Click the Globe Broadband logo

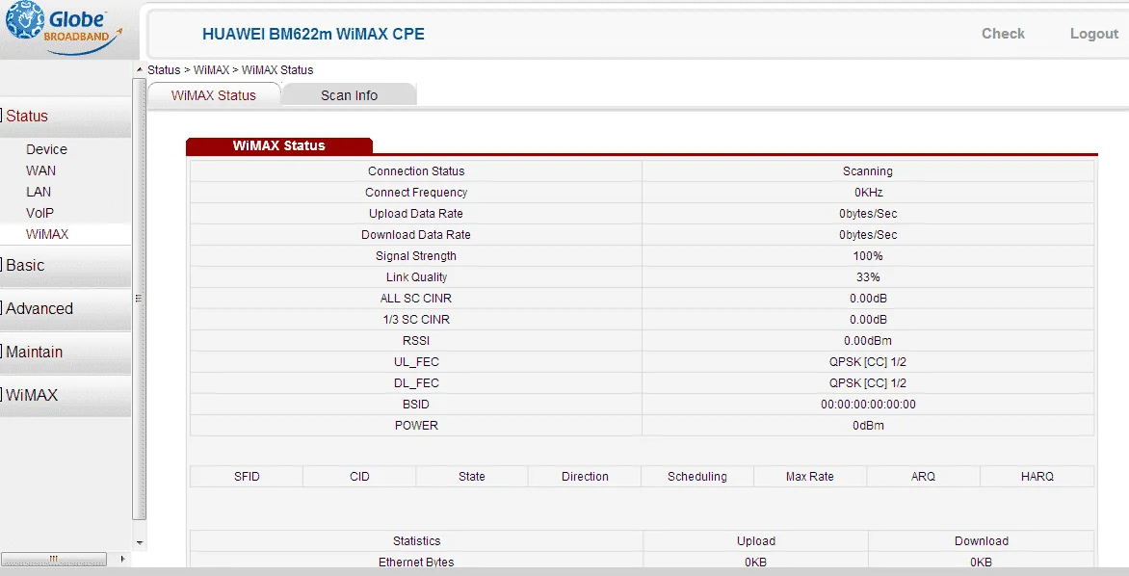64,29
